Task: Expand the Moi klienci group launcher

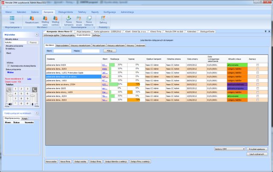Action: 60,28
